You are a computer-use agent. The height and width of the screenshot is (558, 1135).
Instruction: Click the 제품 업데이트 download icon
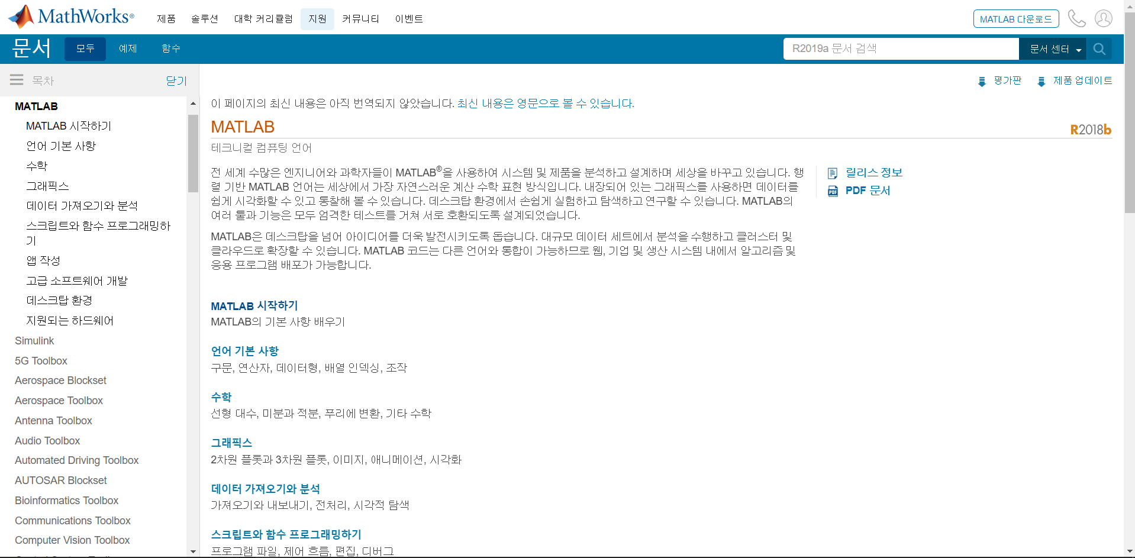(1042, 81)
